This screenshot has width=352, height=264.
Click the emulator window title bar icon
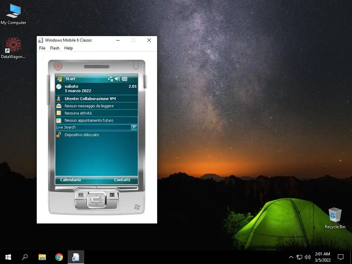pyautogui.click(x=41, y=40)
